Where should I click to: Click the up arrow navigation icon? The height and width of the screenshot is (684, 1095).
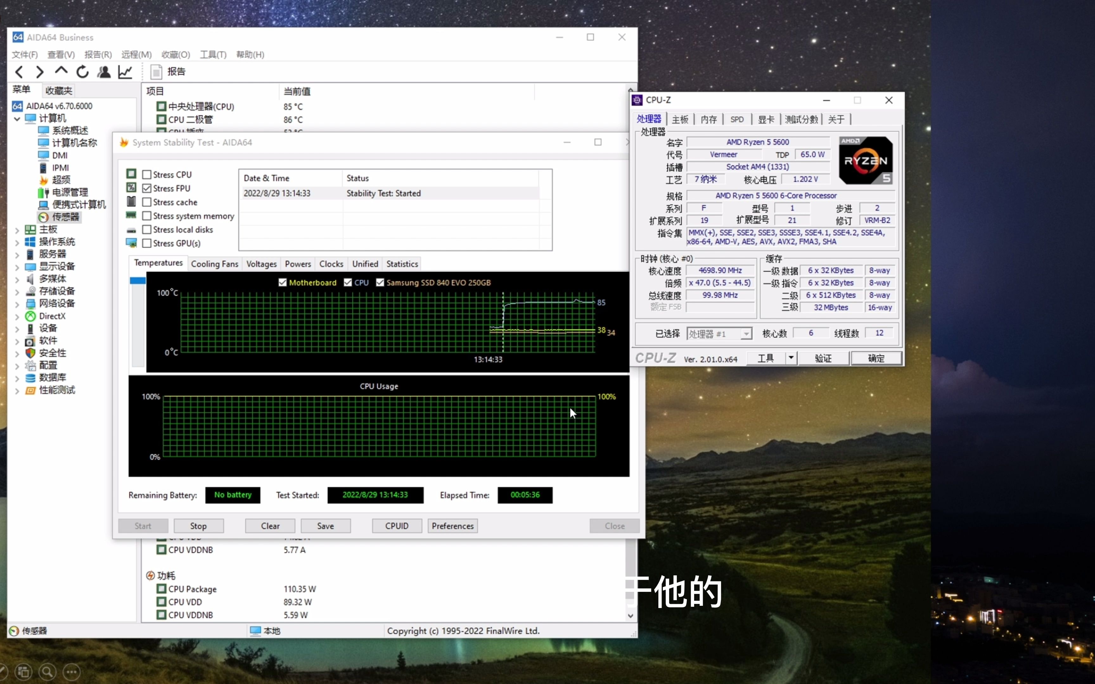click(x=61, y=71)
